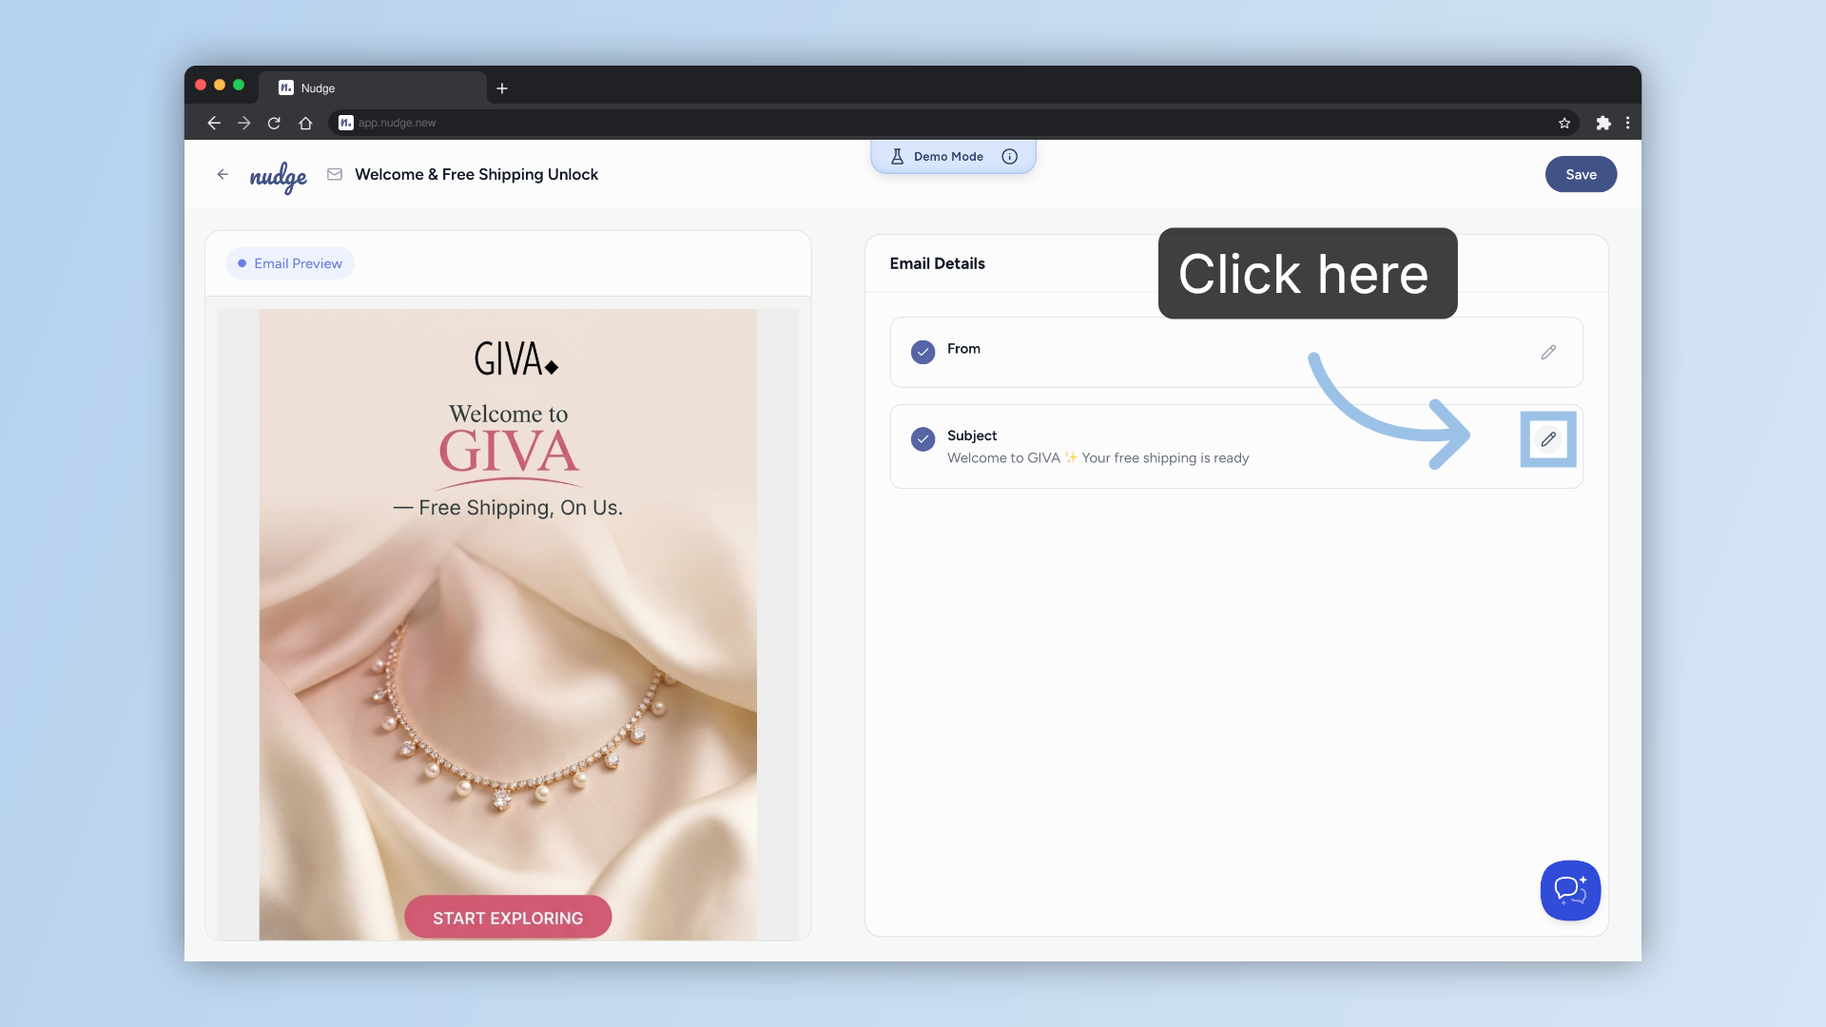The width and height of the screenshot is (1826, 1027).
Task: Click the envelope icon beside the email title
Action: pos(335,174)
